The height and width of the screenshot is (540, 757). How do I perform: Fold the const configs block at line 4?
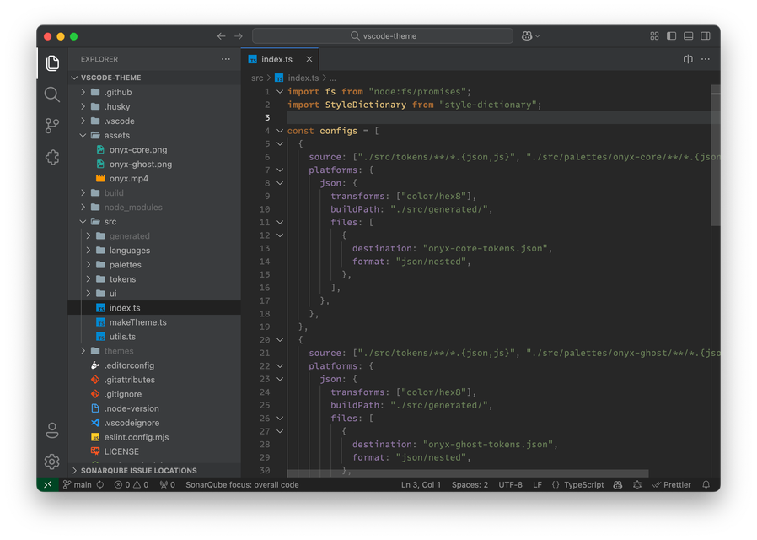coord(280,131)
